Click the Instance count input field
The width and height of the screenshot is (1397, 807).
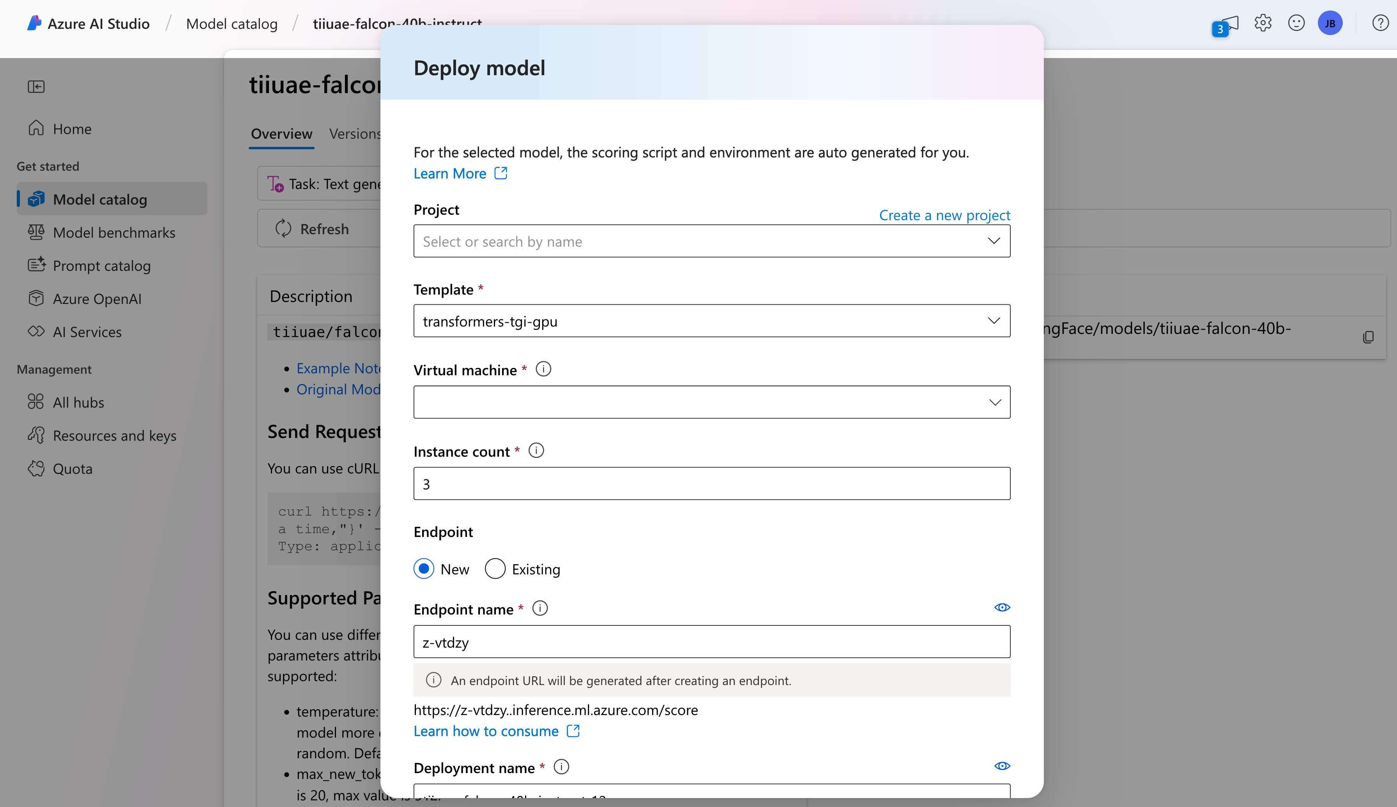coord(712,483)
